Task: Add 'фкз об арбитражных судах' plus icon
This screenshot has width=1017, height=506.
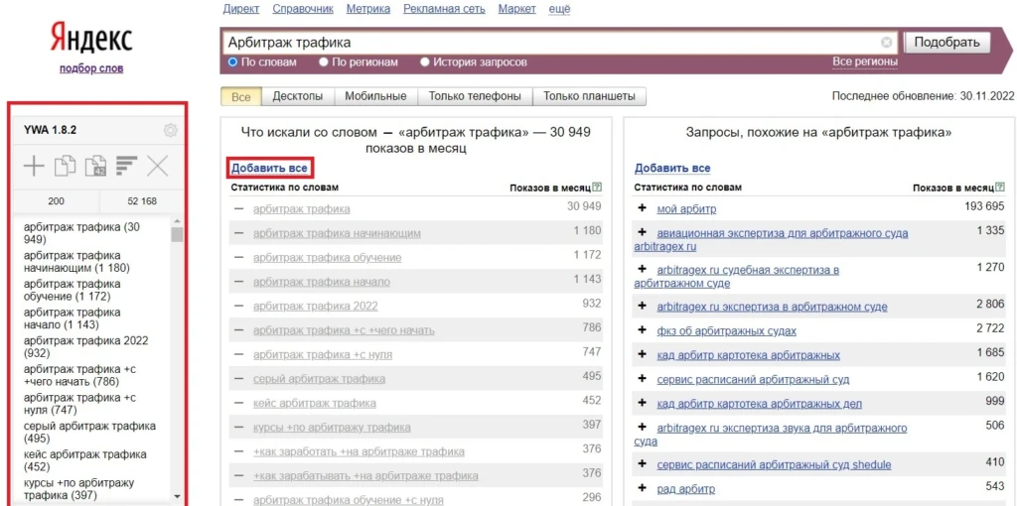Action: click(643, 330)
